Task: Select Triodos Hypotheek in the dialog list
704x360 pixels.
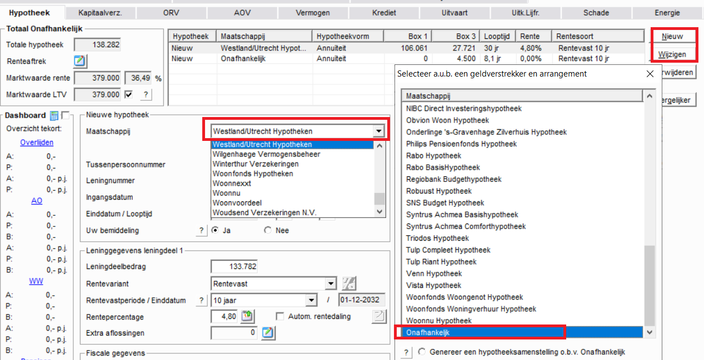Action: [x=522, y=238]
